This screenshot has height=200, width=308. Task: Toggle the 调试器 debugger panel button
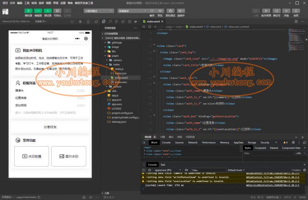[x=47, y=11]
